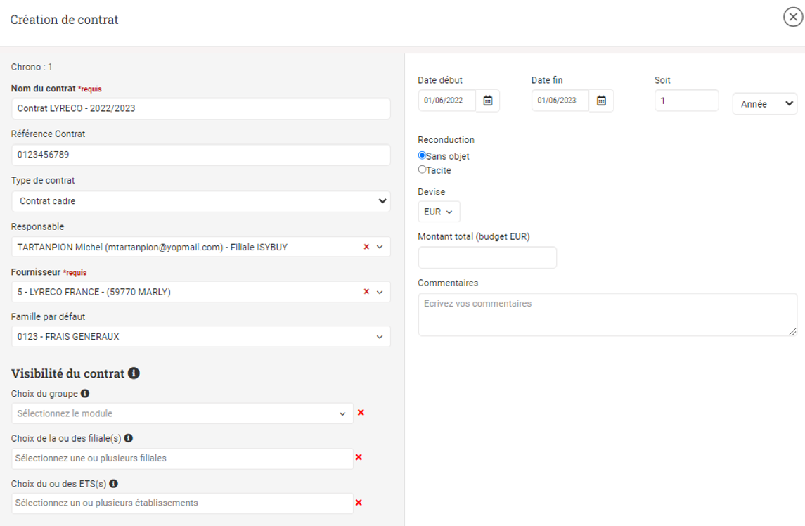Close the Création de contrat dialog
The width and height of the screenshot is (805, 526).
(x=793, y=19)
